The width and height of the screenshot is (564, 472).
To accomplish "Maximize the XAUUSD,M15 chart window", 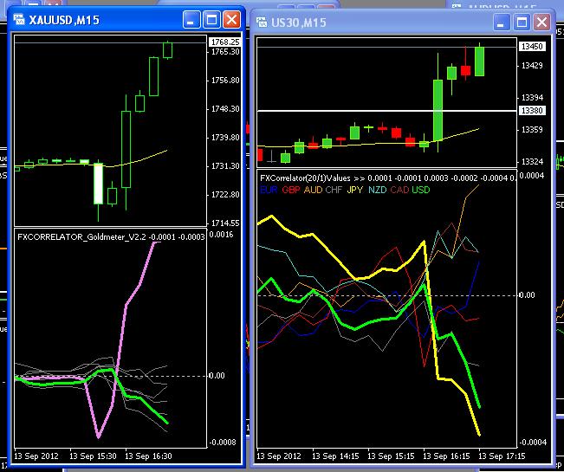I will 211,19.
